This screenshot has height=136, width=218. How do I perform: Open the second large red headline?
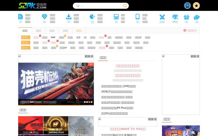[x=128, y=76]
